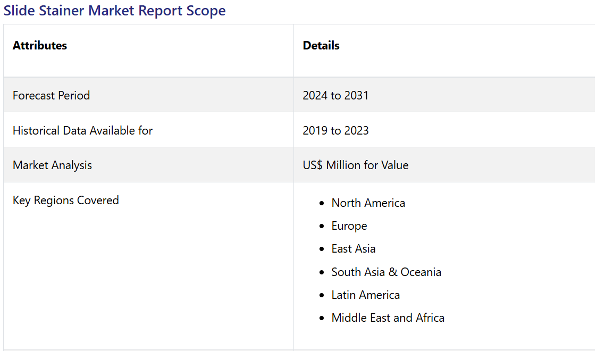Click the Forecast Period row label
Screen dimensions: 597x351
(51, 96)
